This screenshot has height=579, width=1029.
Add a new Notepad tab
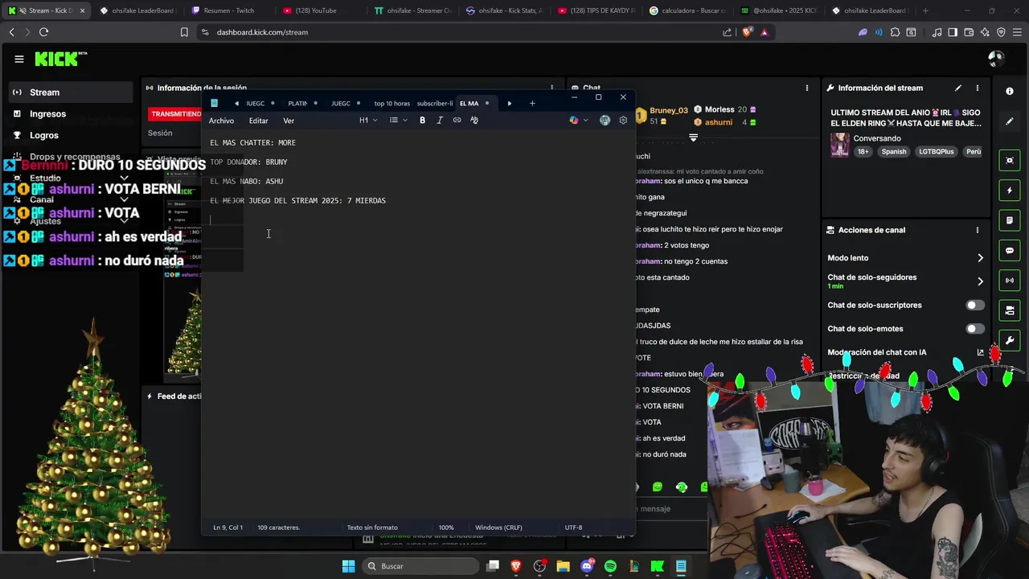(532, 103)
